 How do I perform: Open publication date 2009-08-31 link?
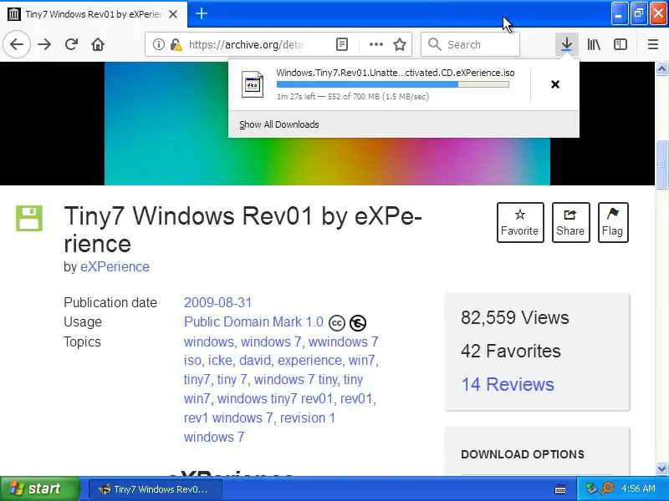(x=217, y=302)
